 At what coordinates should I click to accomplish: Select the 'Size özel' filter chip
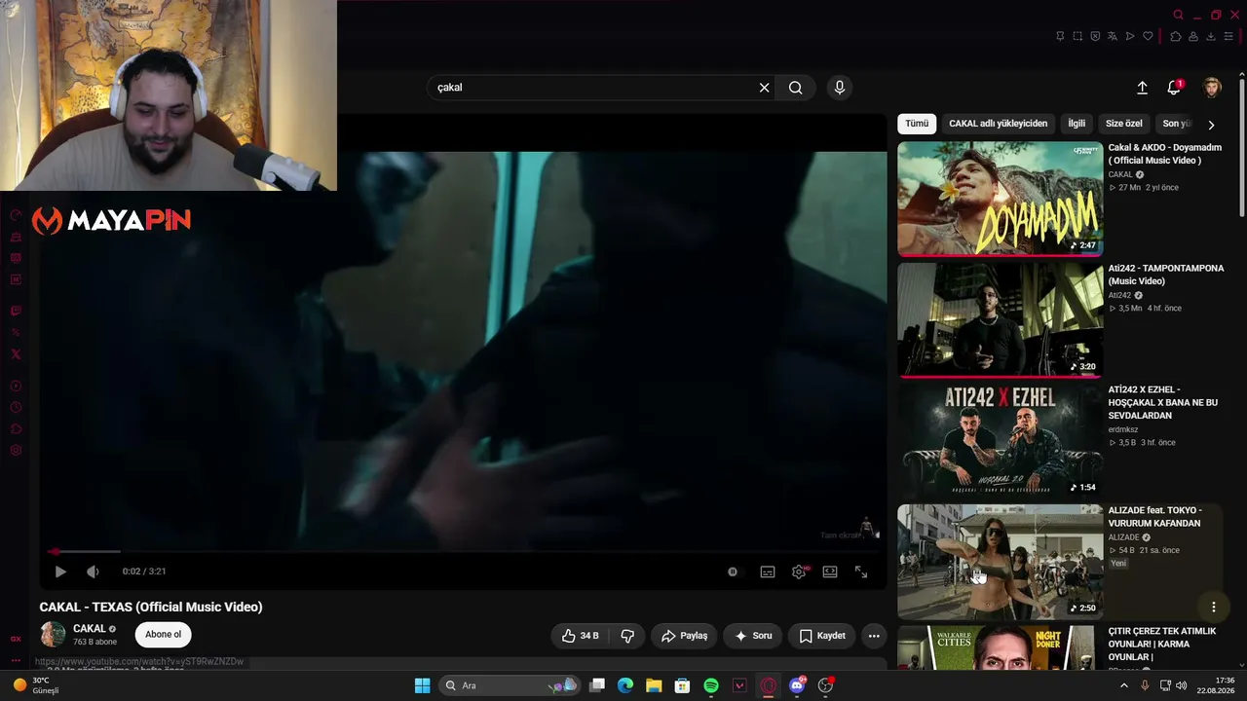coord(1124,124)
